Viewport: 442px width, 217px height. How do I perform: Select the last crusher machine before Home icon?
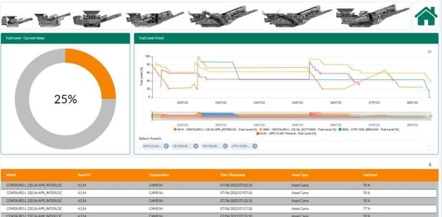point(372,16)
